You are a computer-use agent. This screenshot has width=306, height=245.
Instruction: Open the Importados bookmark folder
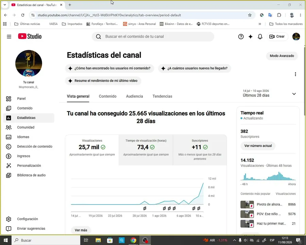click(72, 24)
